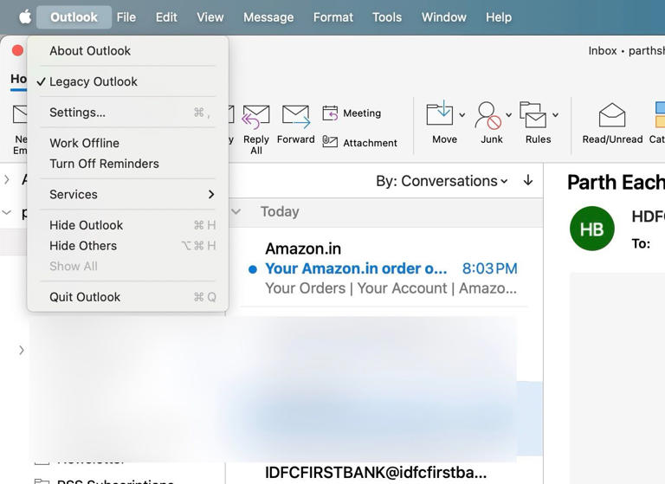Image resolution: width=665 pixels, height=484 pixels.
Task: Click the Reply All envelope icon
Action: 255,117
